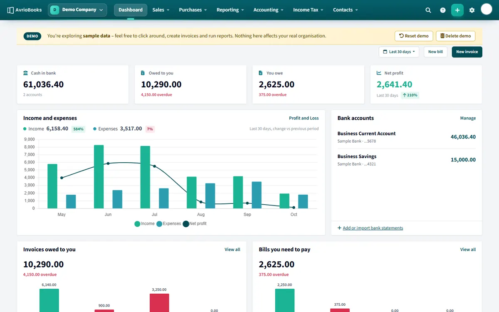
Task: Click the green plus quick-add button
Action: pyautogui.click(x=457, y=10)
